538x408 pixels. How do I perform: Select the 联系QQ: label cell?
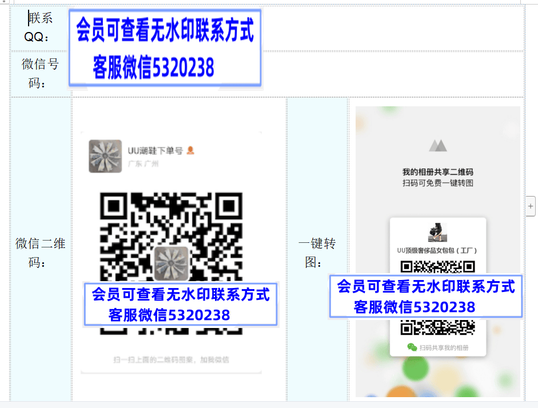41,28
